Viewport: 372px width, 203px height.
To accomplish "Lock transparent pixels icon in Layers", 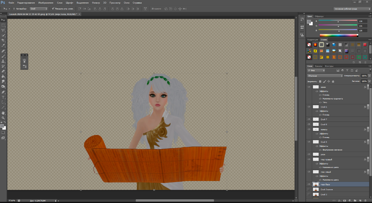I will (x=320, y=81).
